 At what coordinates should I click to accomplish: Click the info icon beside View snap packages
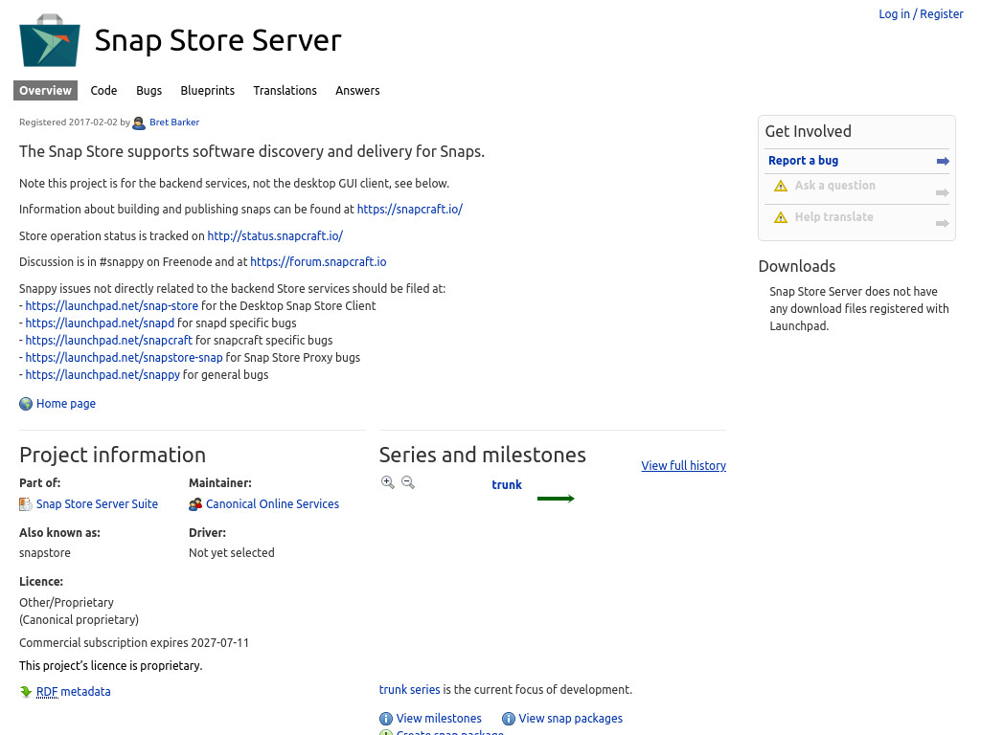coord(509,719)
